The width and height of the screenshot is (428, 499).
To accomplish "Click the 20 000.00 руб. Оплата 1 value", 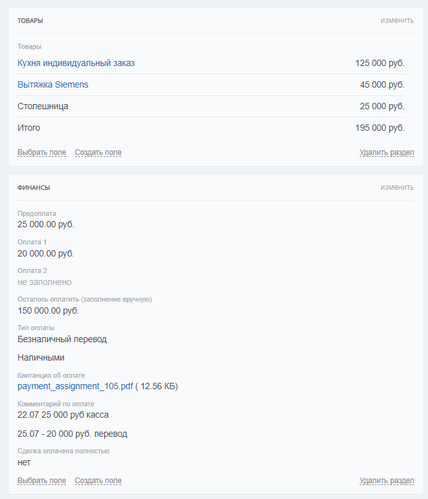I will [x=46, y=253].
